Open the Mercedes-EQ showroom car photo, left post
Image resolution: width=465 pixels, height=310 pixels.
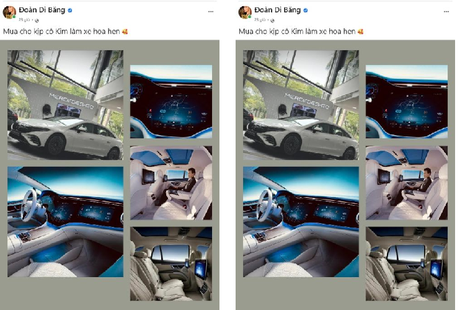click(65, 105)
